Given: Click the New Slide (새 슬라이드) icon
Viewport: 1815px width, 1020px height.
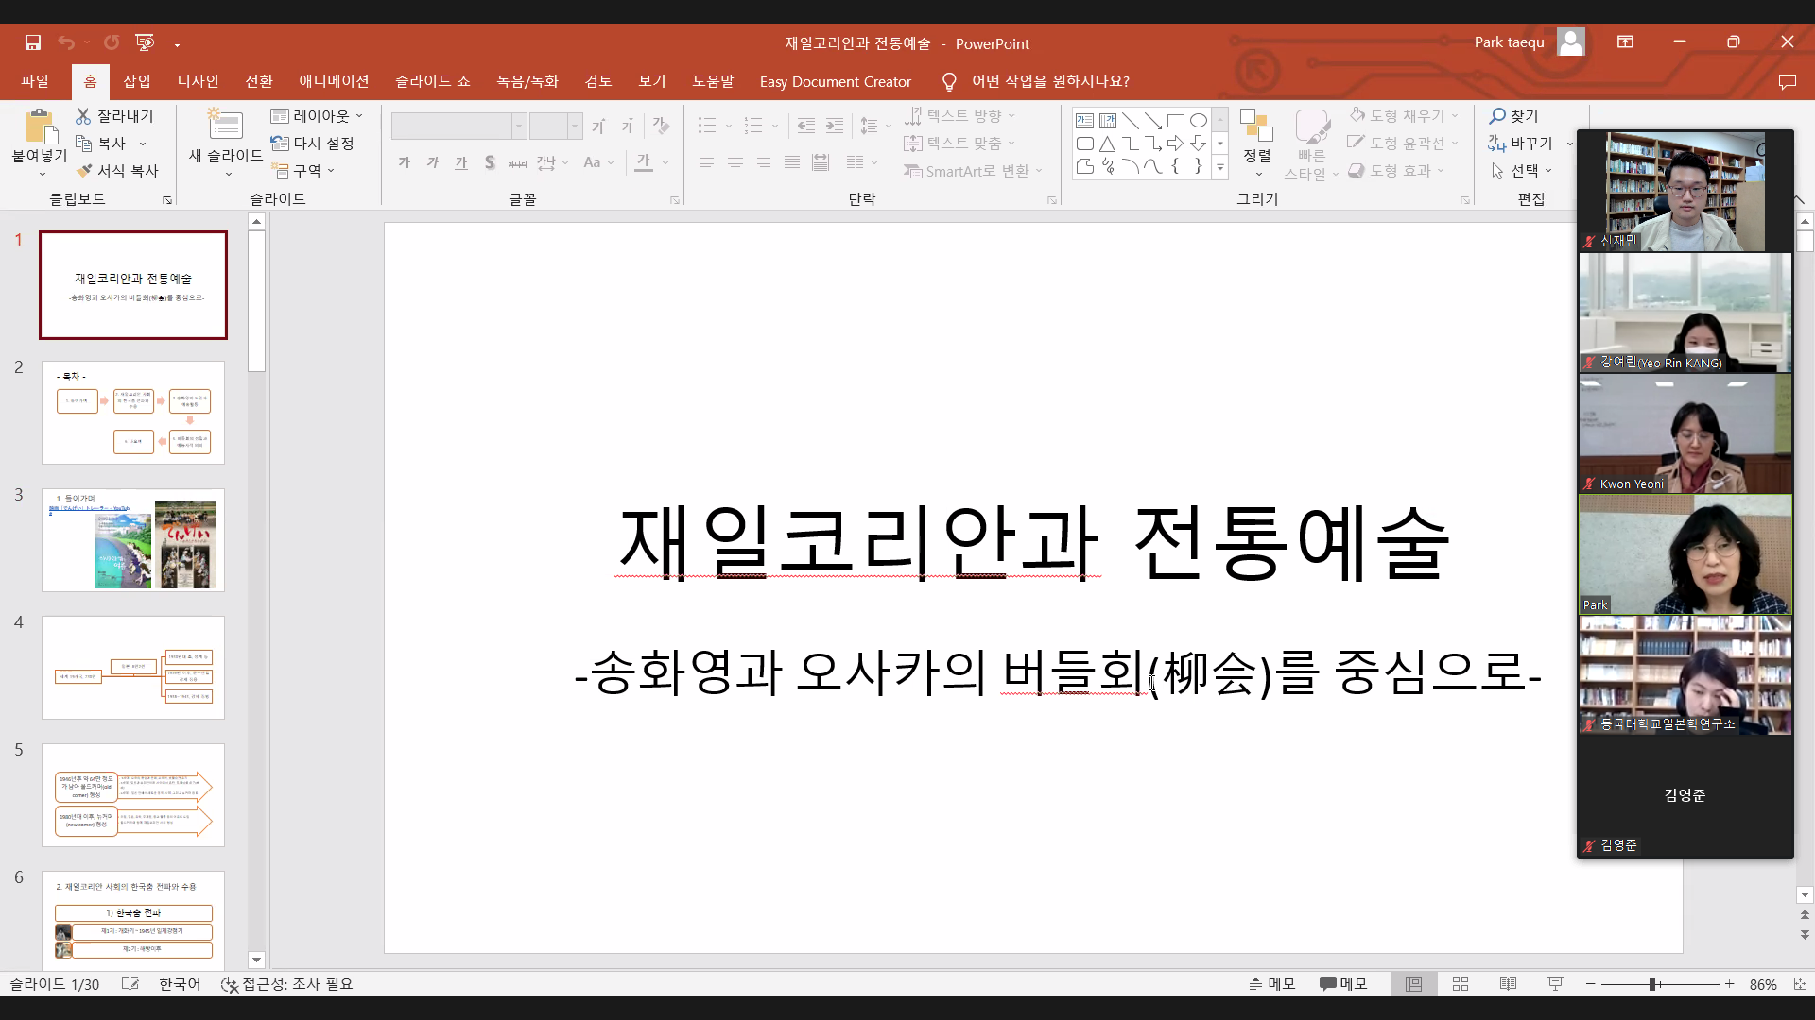Looking at the screenshot, I should (225, 126).
